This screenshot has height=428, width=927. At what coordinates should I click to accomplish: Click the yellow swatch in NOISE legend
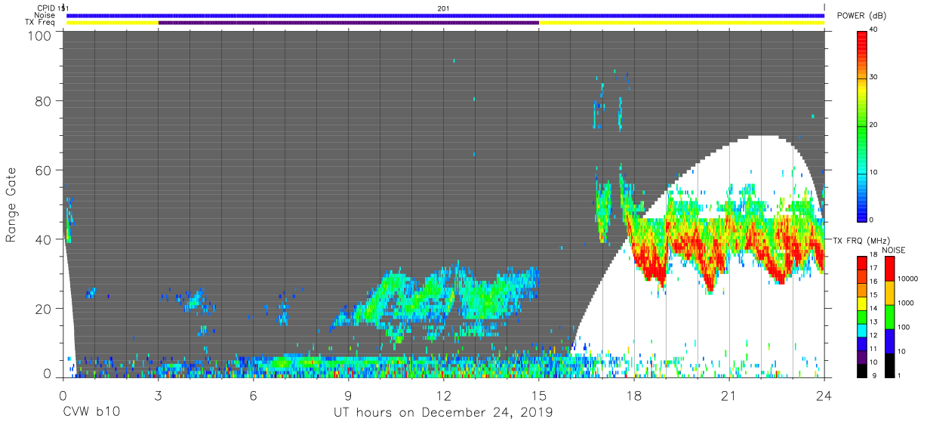(x=890, y=293)
